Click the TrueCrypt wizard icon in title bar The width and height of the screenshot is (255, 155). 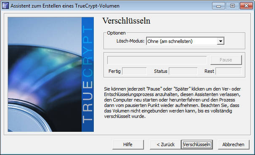click(5, 6)
